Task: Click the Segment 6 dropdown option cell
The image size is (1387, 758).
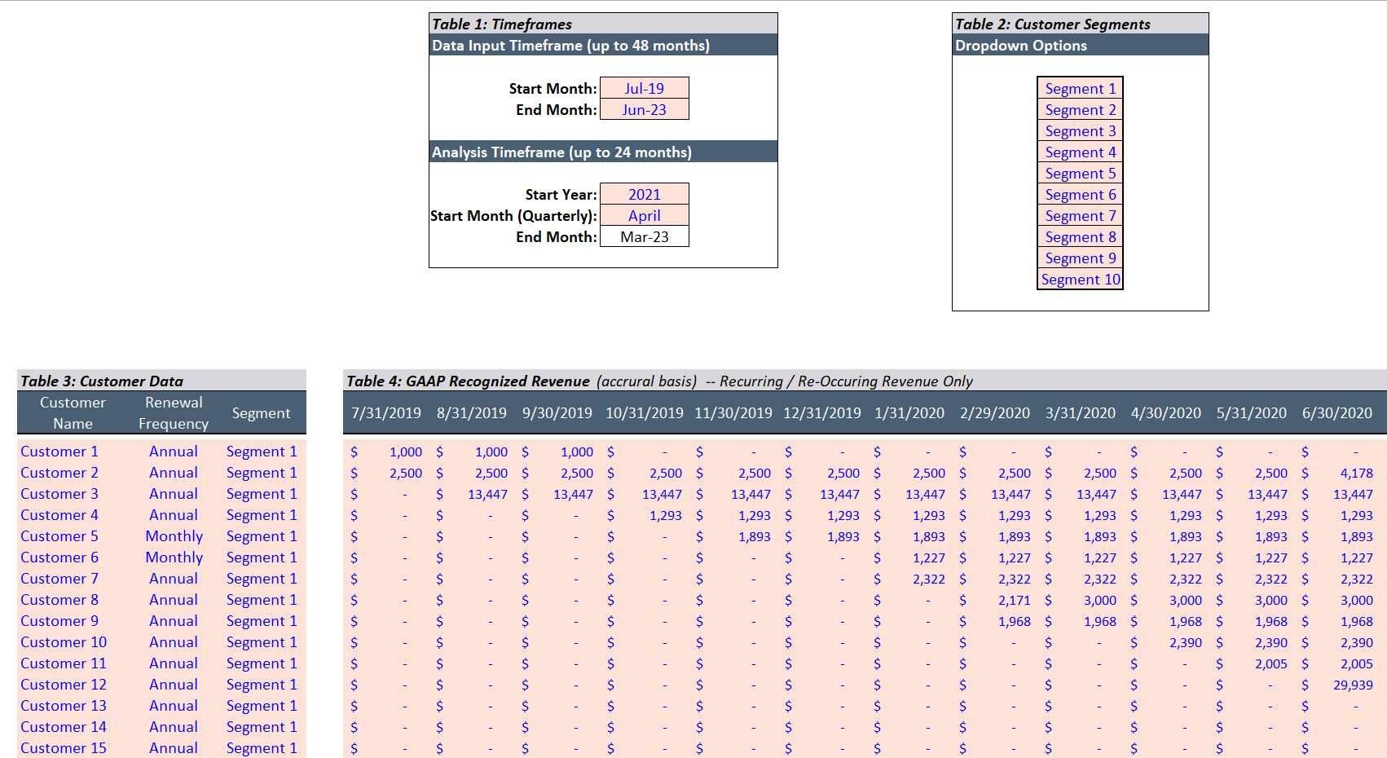Action: click(x=1080, y=194)
